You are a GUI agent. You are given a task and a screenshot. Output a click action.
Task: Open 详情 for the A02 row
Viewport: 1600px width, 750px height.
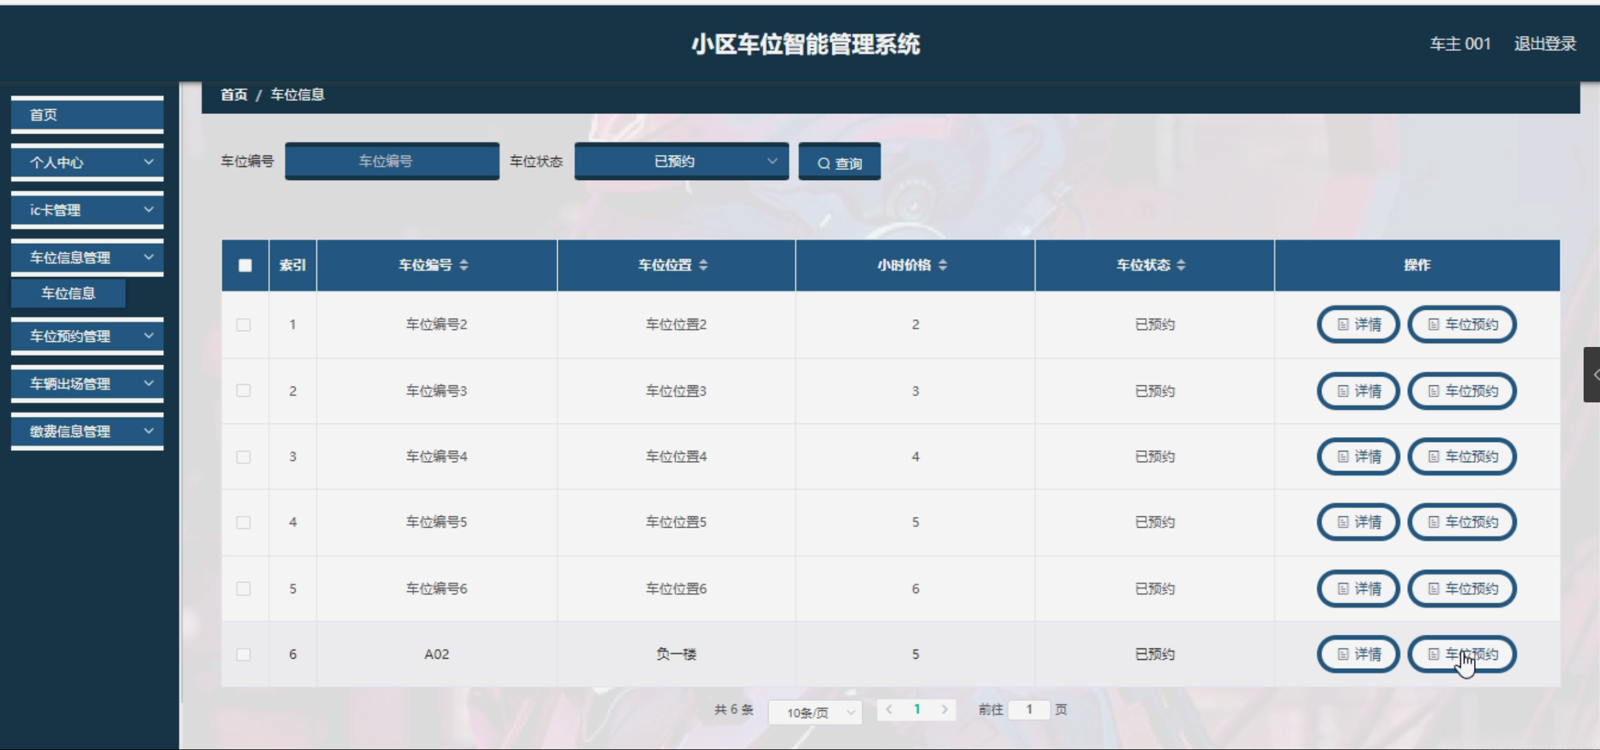pos(1358,655)
